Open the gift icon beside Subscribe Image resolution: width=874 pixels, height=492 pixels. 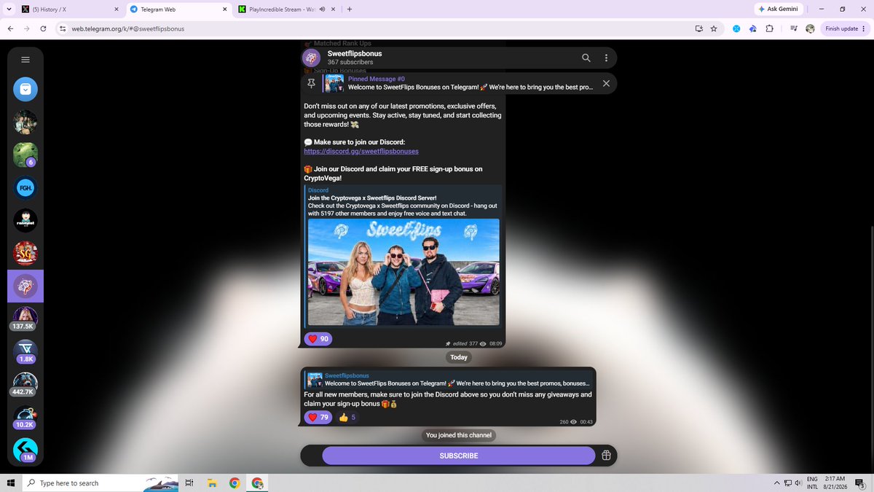(x=606, y=456)
